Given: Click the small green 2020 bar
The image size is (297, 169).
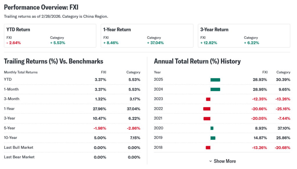Looking at the screenshot, I should click(x=212, y=128).
